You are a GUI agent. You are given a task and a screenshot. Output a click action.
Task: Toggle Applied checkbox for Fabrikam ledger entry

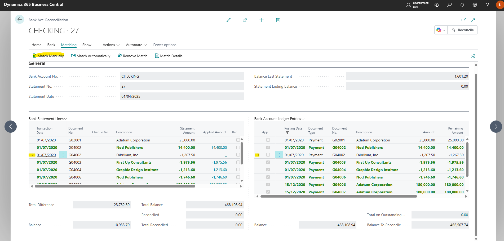pos(268,155)
